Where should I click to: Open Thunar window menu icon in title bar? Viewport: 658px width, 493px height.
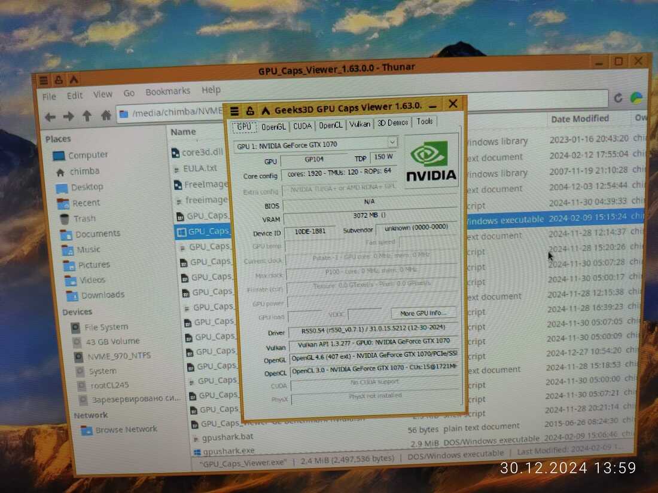[x=43, y=80]
